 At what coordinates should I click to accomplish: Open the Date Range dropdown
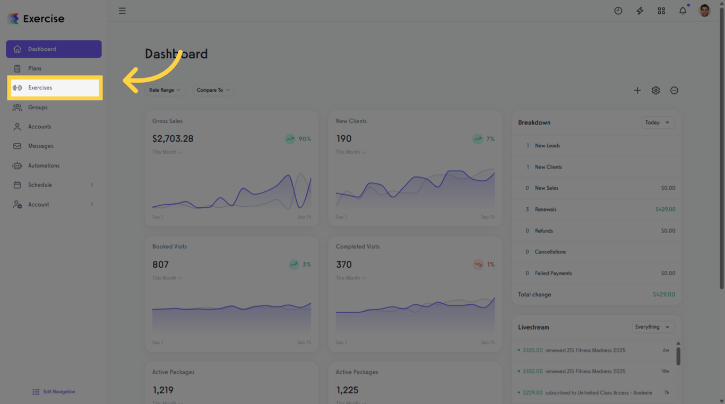(x=165, y=90)
